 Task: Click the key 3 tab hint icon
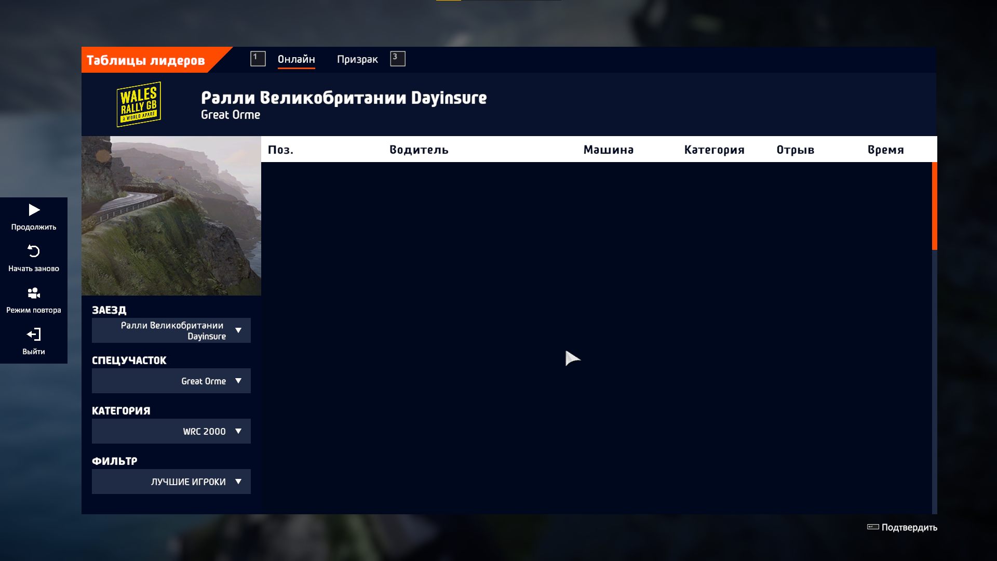(397, 59)
